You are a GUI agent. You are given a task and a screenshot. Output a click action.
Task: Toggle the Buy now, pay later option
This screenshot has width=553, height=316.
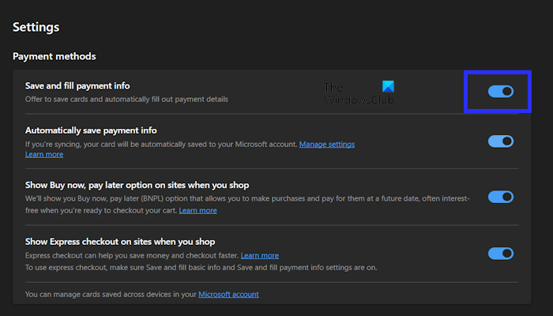pos(501,197)
